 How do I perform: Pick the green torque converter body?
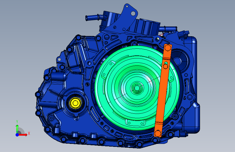[x=137, y=88]
